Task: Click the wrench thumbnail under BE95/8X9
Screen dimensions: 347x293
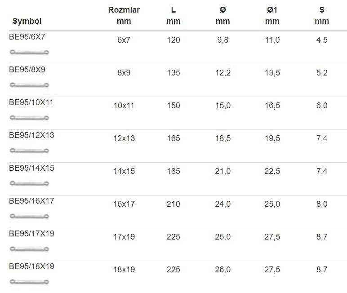Action: (29, 85)
